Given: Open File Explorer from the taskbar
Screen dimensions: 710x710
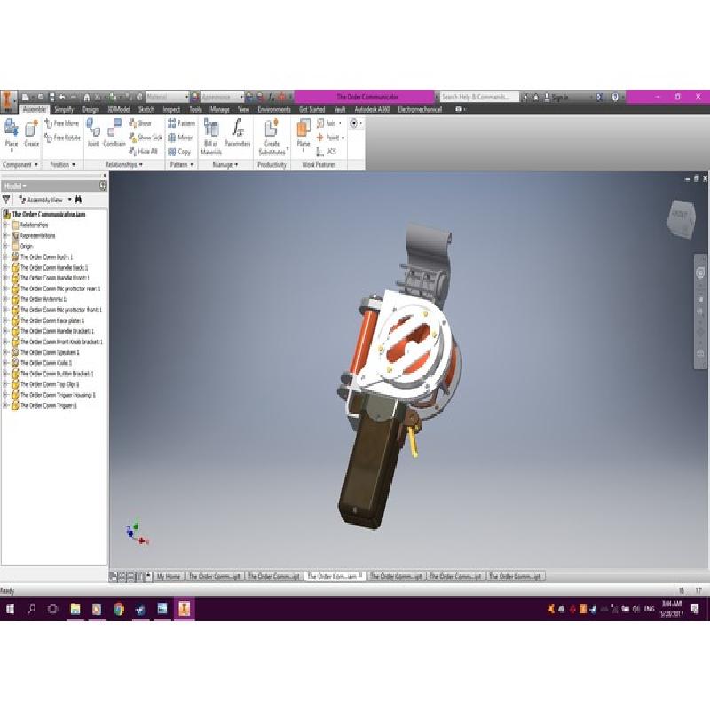Looking at the screenshot, I should 75,609.
